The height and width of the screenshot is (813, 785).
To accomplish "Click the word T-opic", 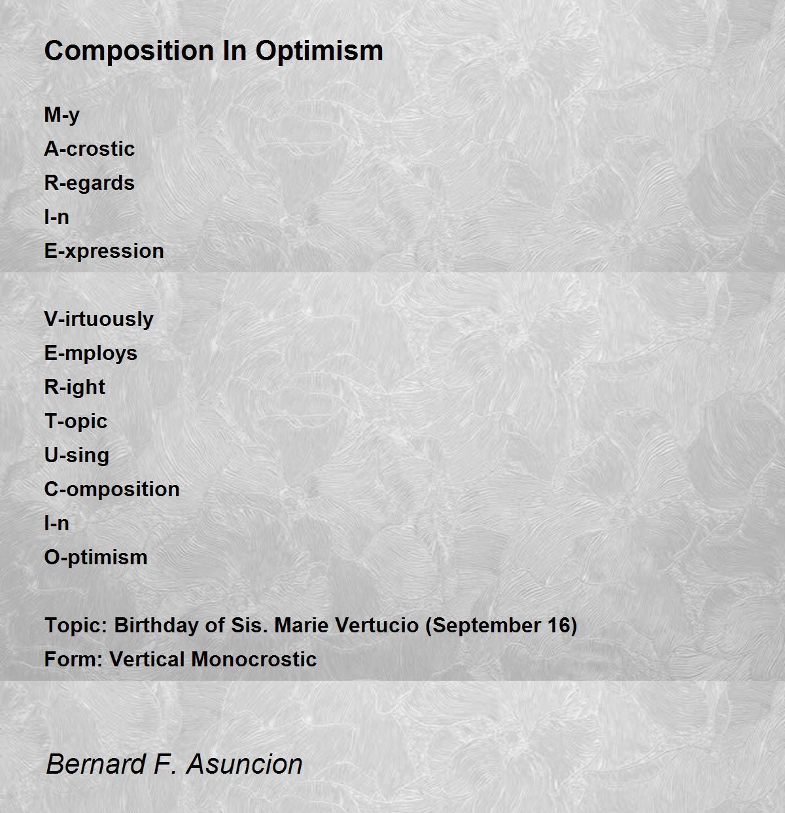I will [x=75, y=421].
